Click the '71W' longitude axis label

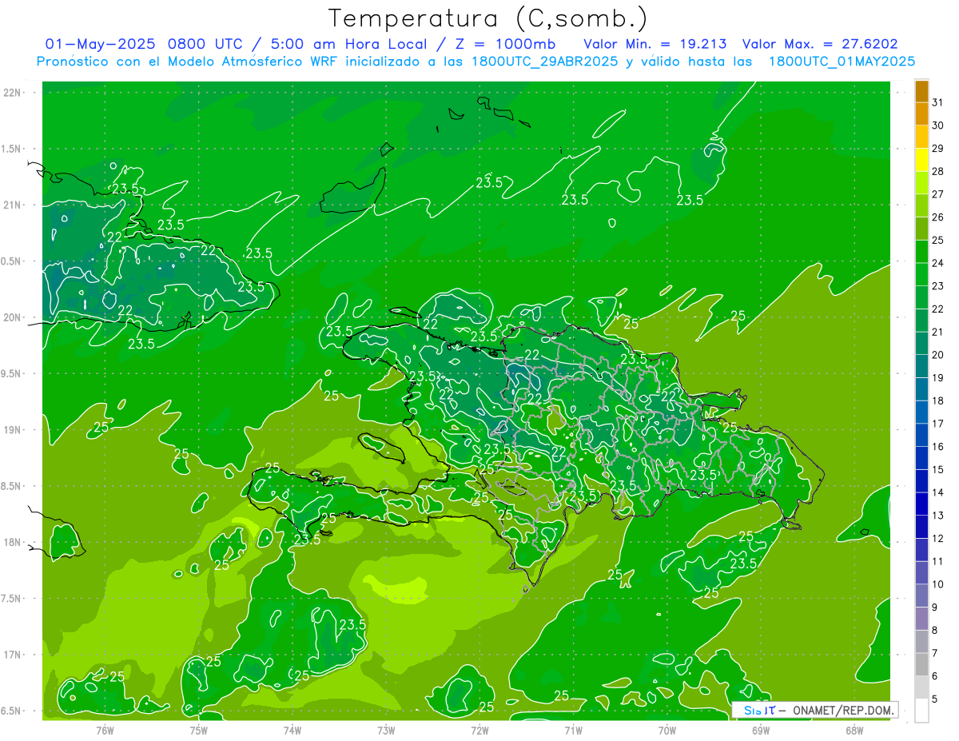tap(573, 730)
